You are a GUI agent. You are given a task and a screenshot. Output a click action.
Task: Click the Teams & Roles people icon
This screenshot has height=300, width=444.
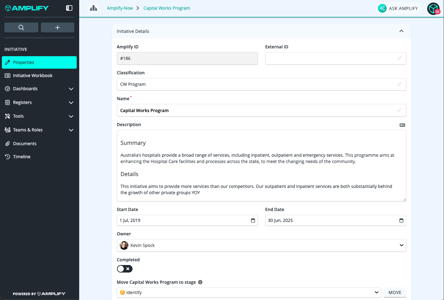[7, 130]
